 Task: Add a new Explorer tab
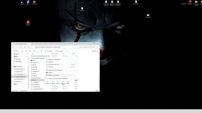pos(33,44)
